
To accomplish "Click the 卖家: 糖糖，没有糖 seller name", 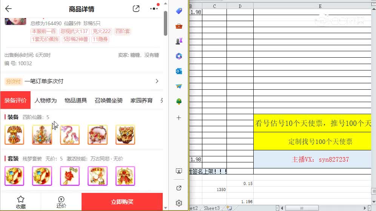I will pyautogui.click(x=139, y=55).
